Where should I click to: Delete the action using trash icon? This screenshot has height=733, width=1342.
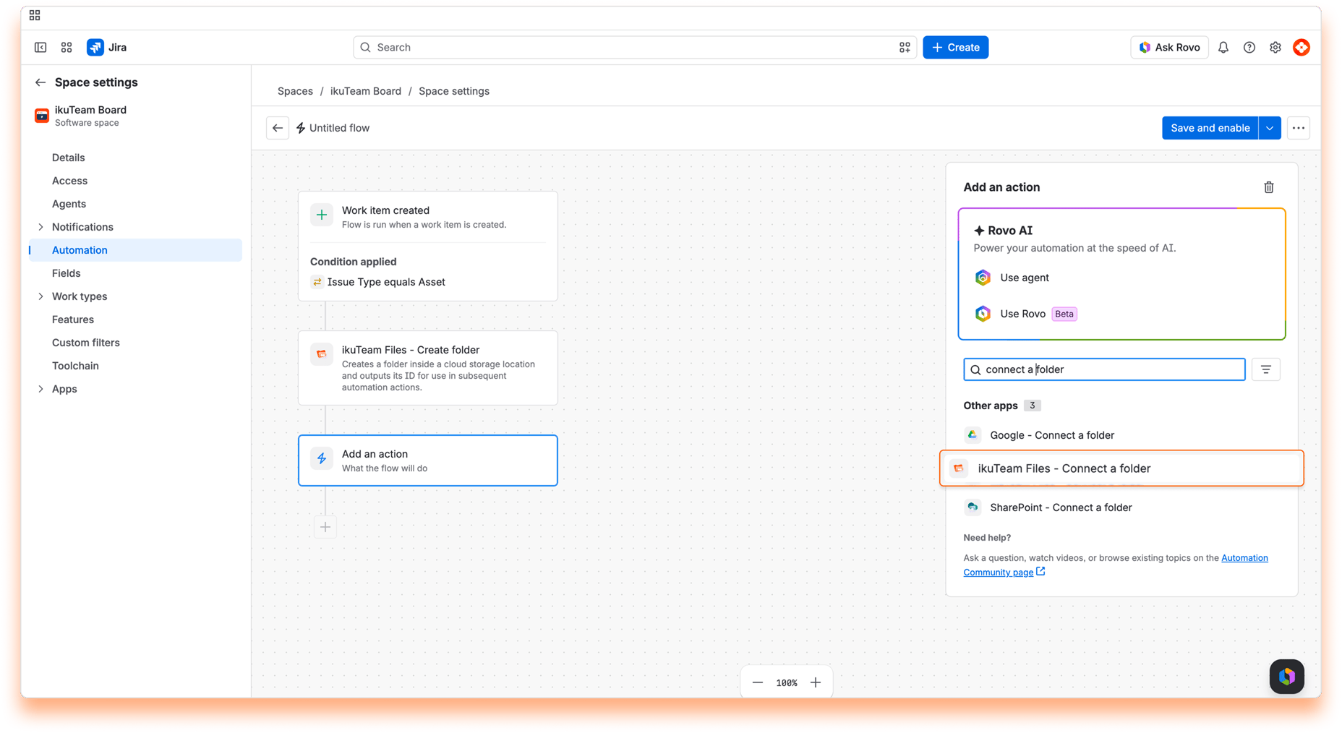(x=1268, y=187)
